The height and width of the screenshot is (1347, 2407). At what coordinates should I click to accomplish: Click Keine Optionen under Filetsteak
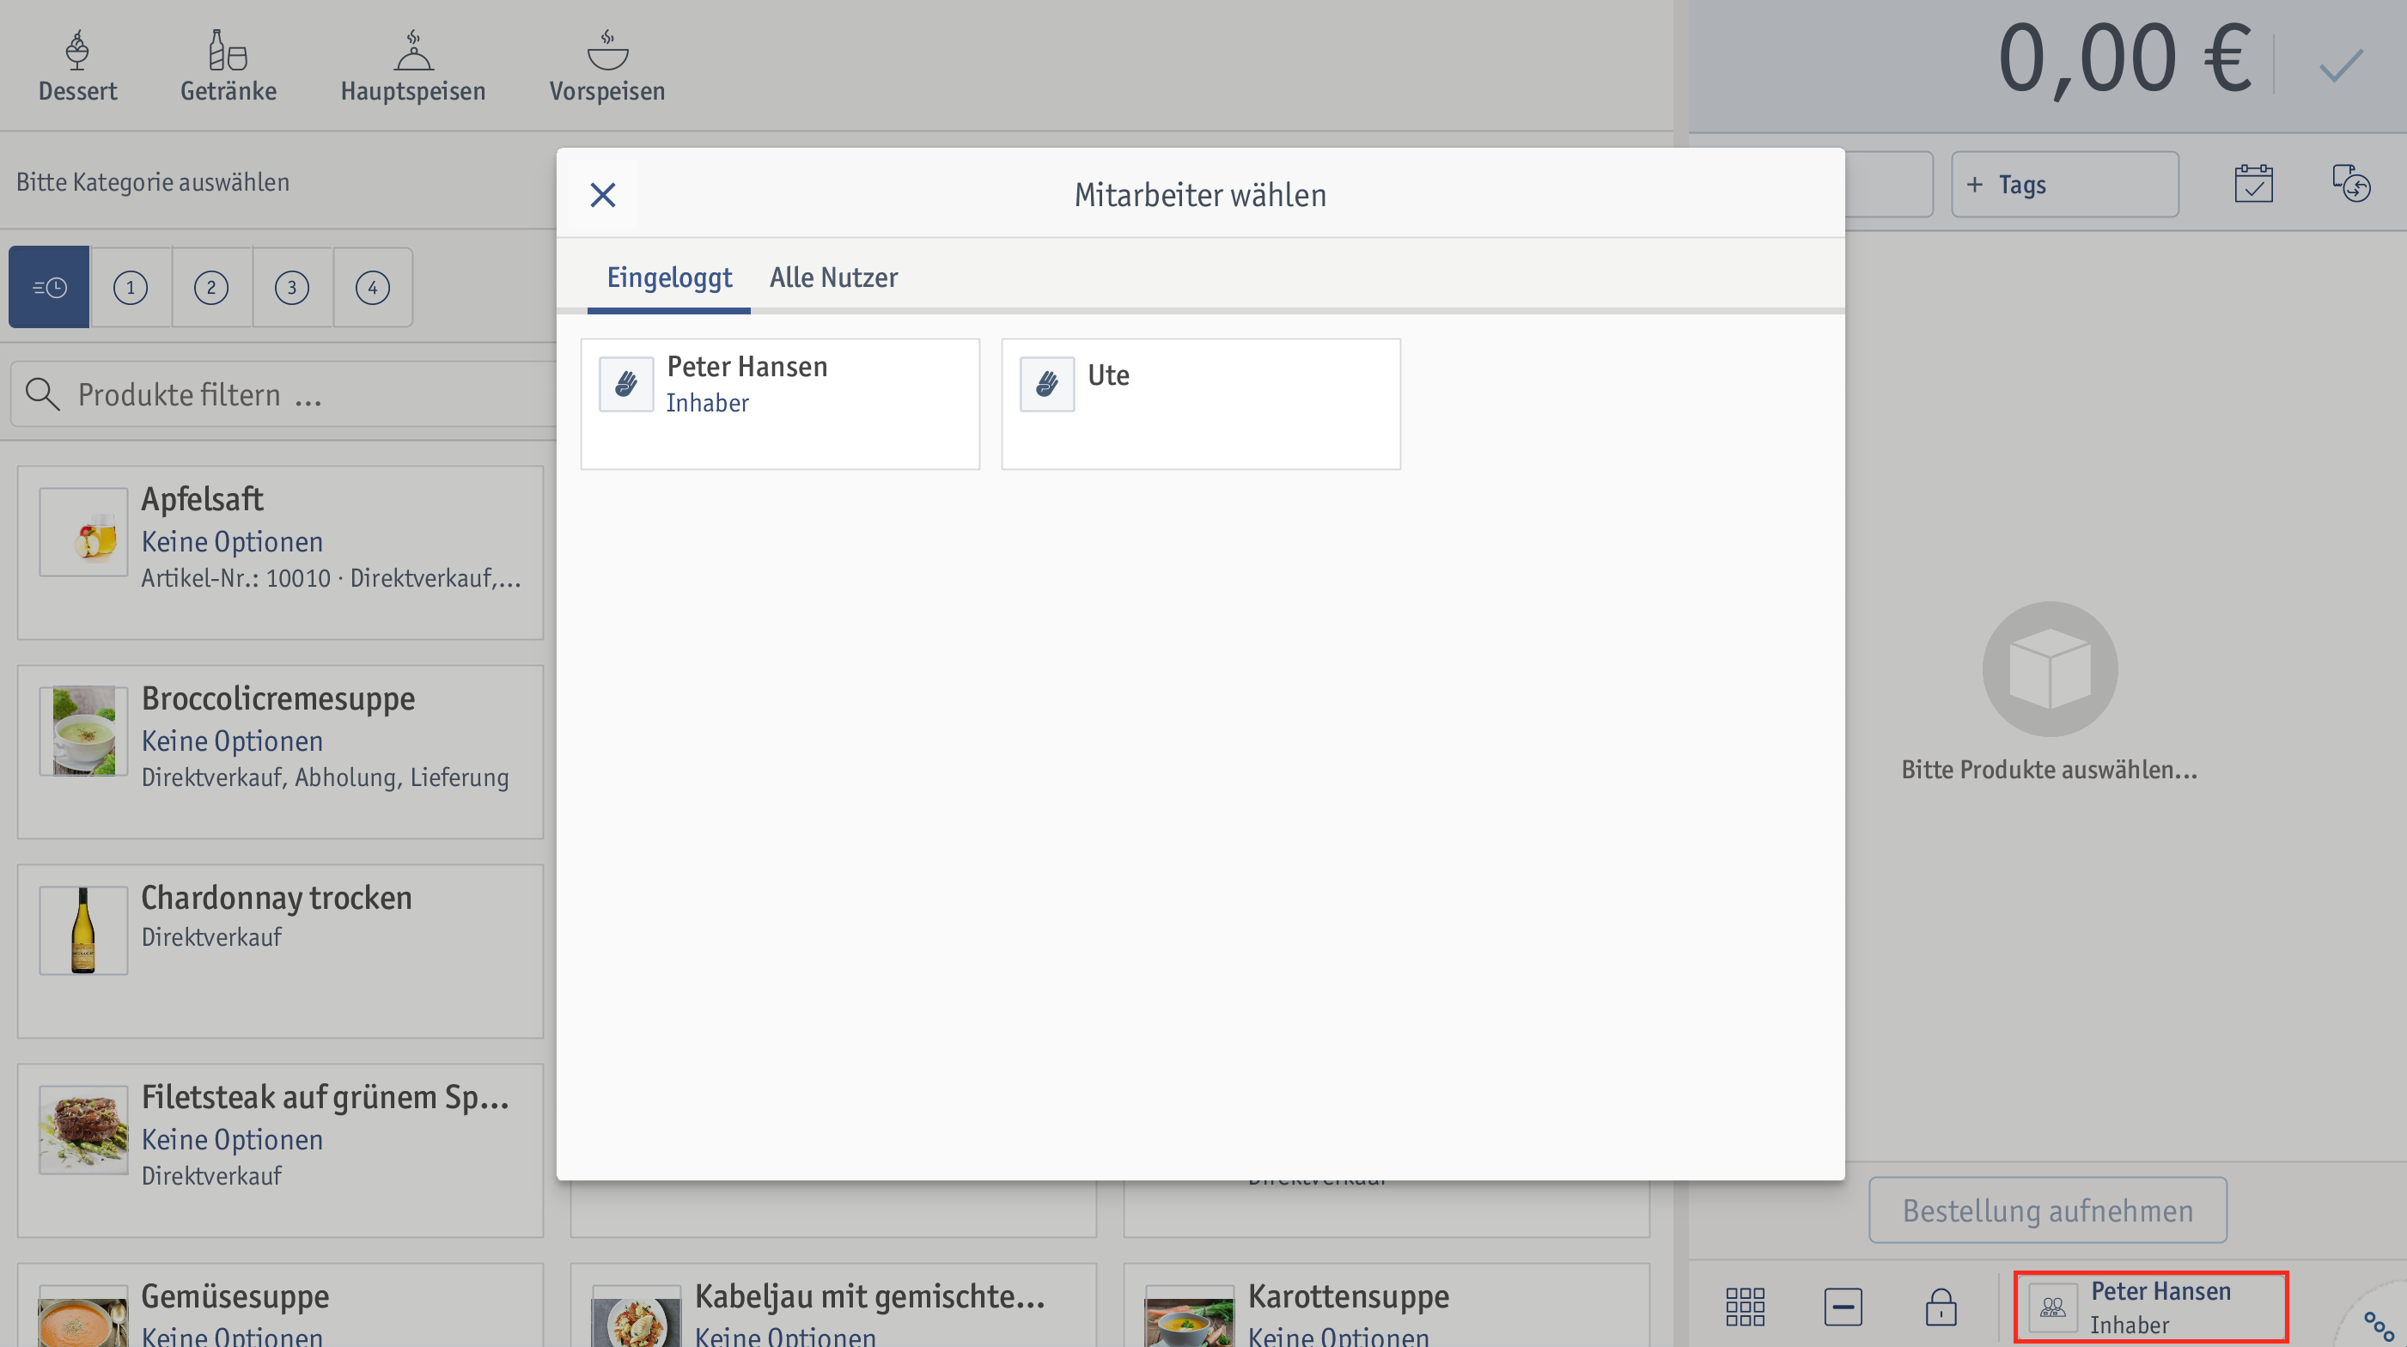[232, 1140]
